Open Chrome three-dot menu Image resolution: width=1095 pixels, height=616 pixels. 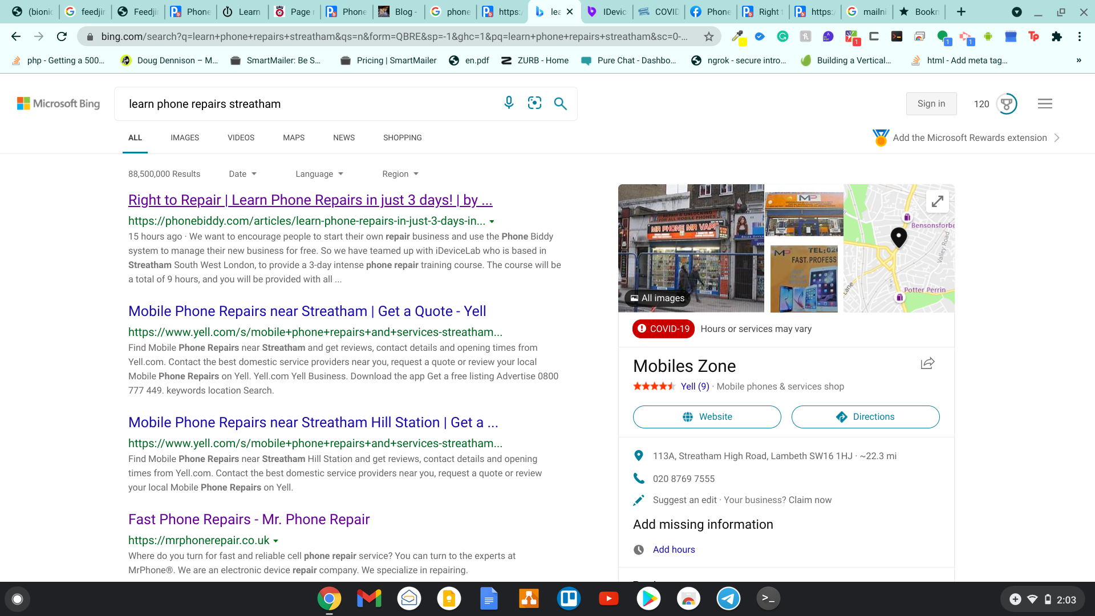(x=1079, y=37)
